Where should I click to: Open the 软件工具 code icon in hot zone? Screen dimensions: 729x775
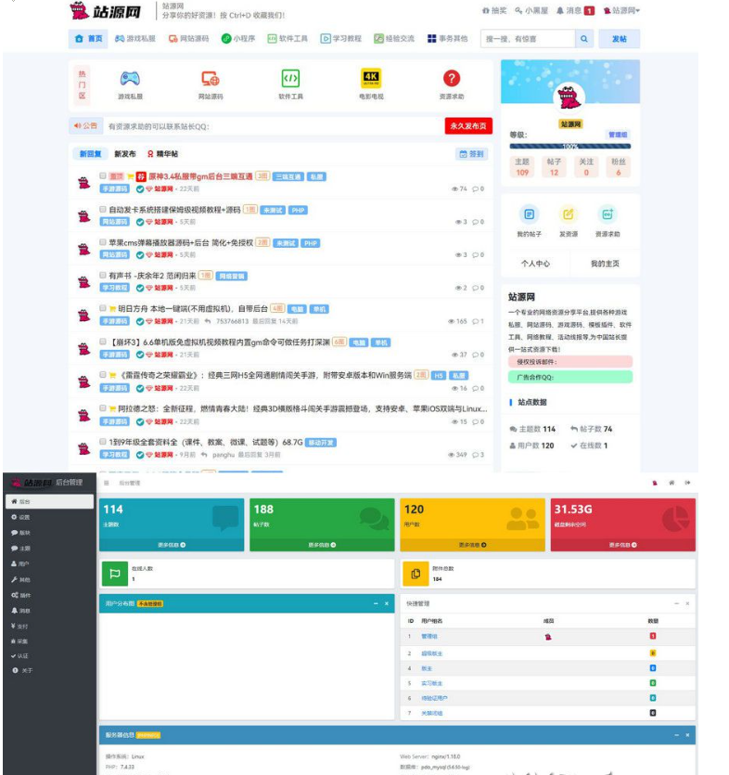(x=290, y=78)
